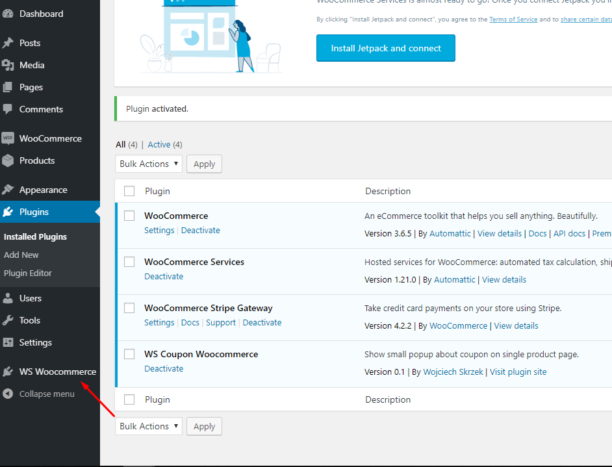This screenshot has height=467, width=612.
Task: Click the Products box icon
Action: [x=8, y=160]
